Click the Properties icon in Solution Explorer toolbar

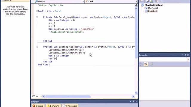[142, 1]
